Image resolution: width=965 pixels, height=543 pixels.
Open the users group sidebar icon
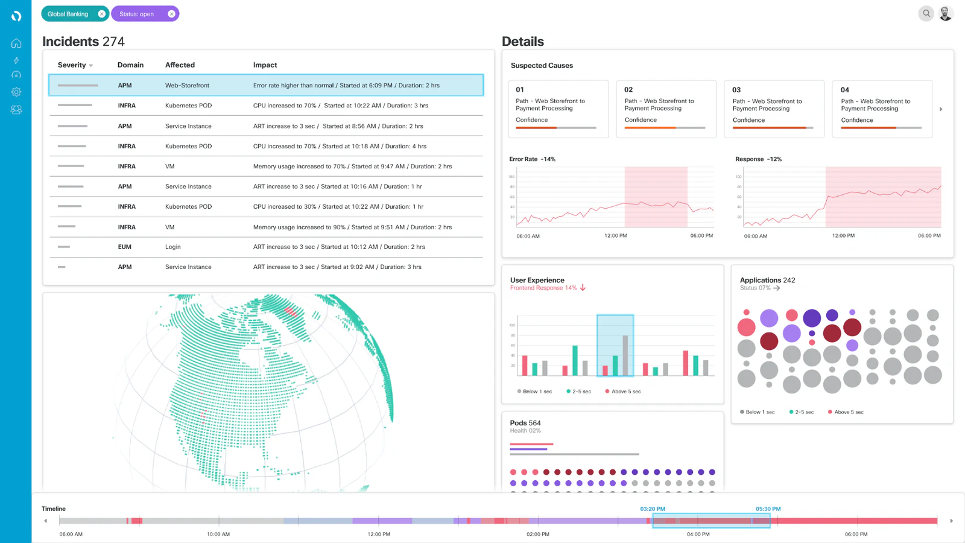tap(16, 110)
